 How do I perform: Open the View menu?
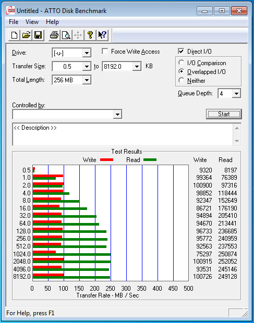(32, 22)
